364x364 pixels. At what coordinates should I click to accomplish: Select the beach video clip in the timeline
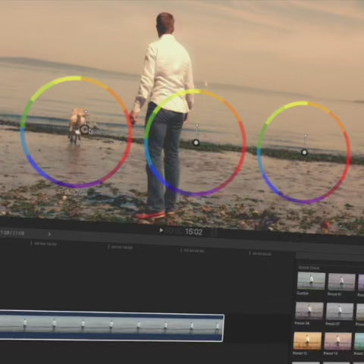pos(111,326)
